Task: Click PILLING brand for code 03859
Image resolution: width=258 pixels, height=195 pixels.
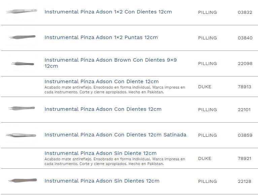Action: pyautogui.click(x=207, y=135)
